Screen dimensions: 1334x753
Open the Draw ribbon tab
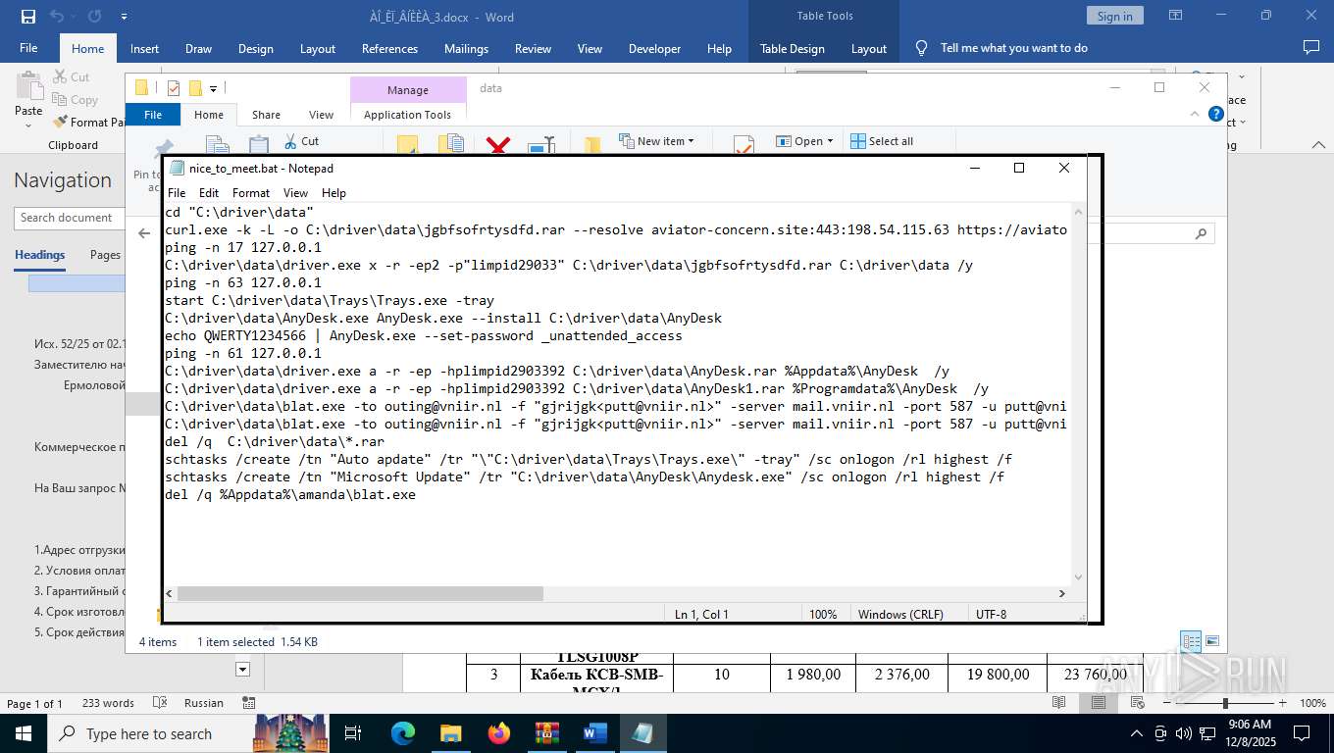tap(198, 48)
